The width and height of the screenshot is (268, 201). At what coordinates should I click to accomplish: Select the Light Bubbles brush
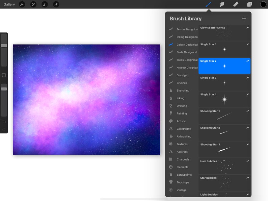coord(224,194)
